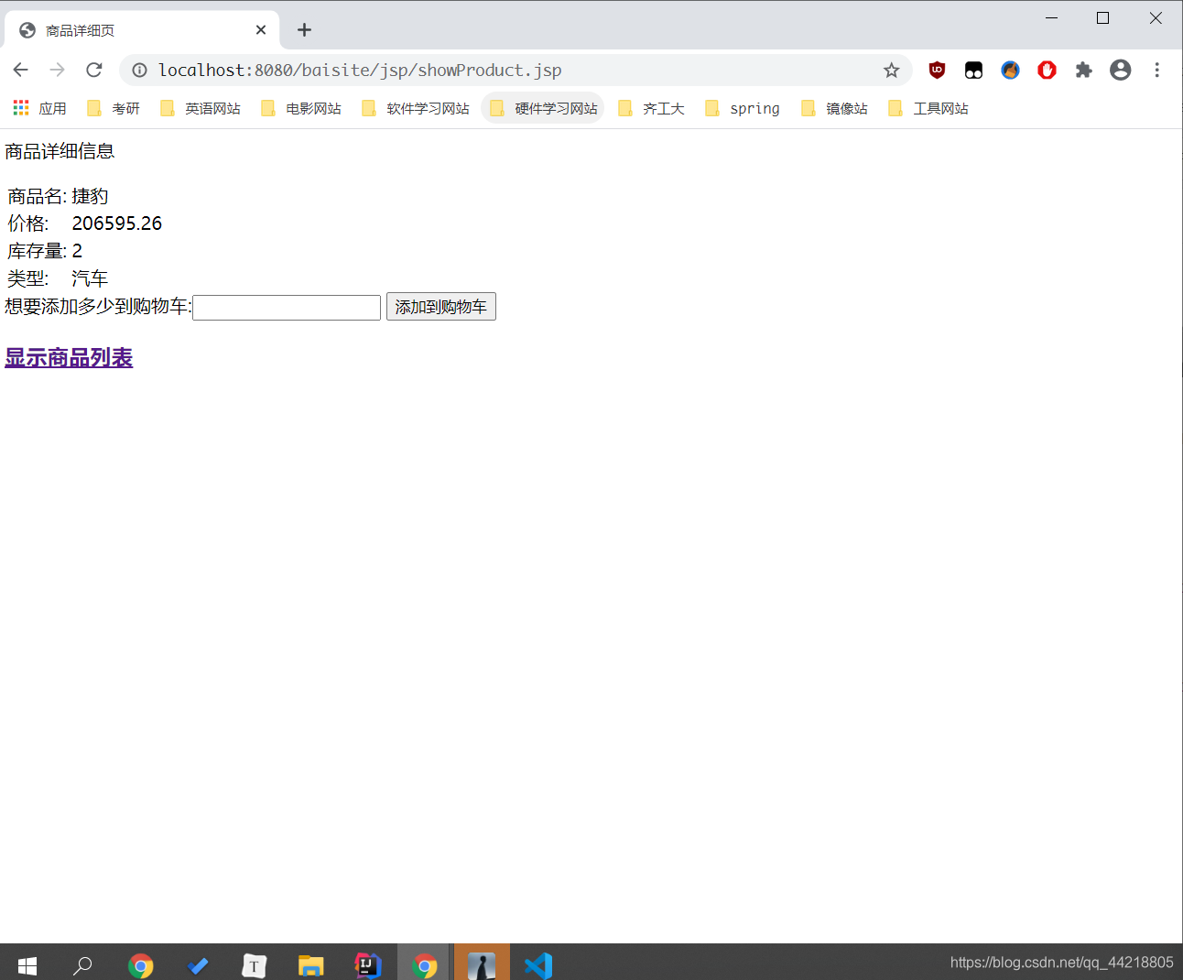Open the Chrome profile avatar
The width and height of the screenshot is (1183, 980).
(x=1120, y=70)
